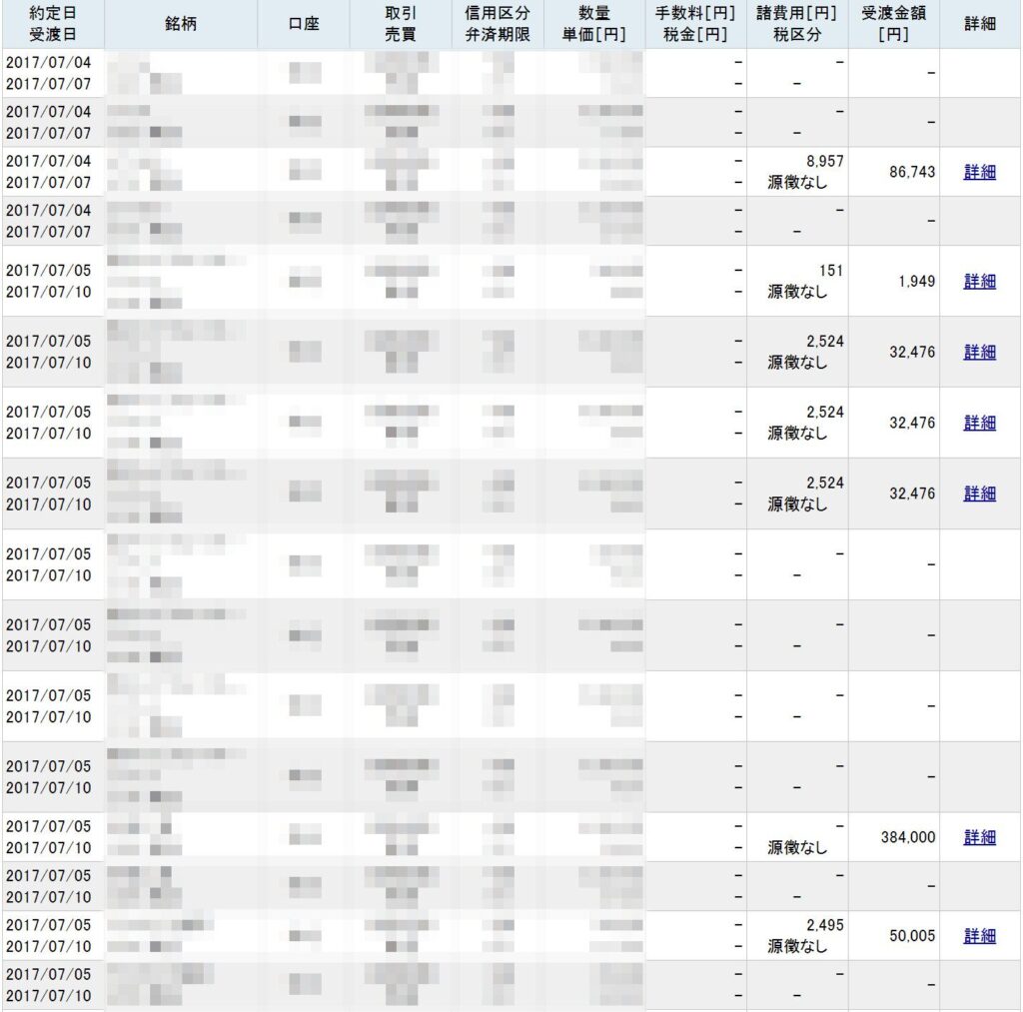
Task: View 詳細 for the 384,000 yen settlement
Action: click(979, 837)
